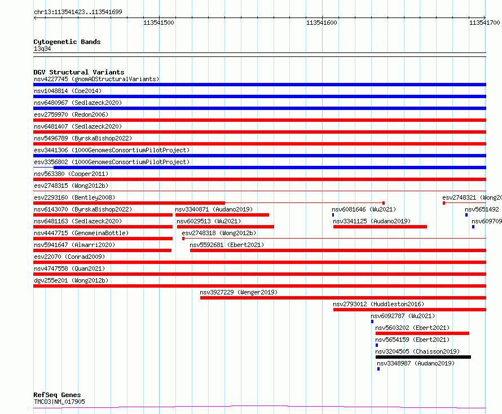Click the red nsv5603202 variant bar
This screenshot has height=414, width=502.
click(x=422, y=333)
